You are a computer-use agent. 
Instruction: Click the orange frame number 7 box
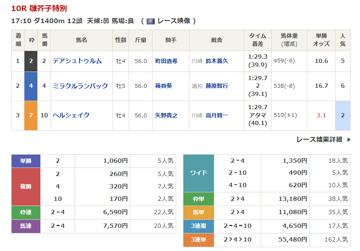point(31,115)
